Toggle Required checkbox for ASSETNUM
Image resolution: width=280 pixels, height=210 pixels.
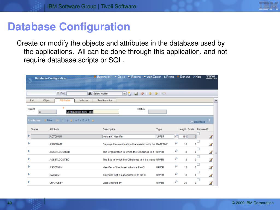198,164
